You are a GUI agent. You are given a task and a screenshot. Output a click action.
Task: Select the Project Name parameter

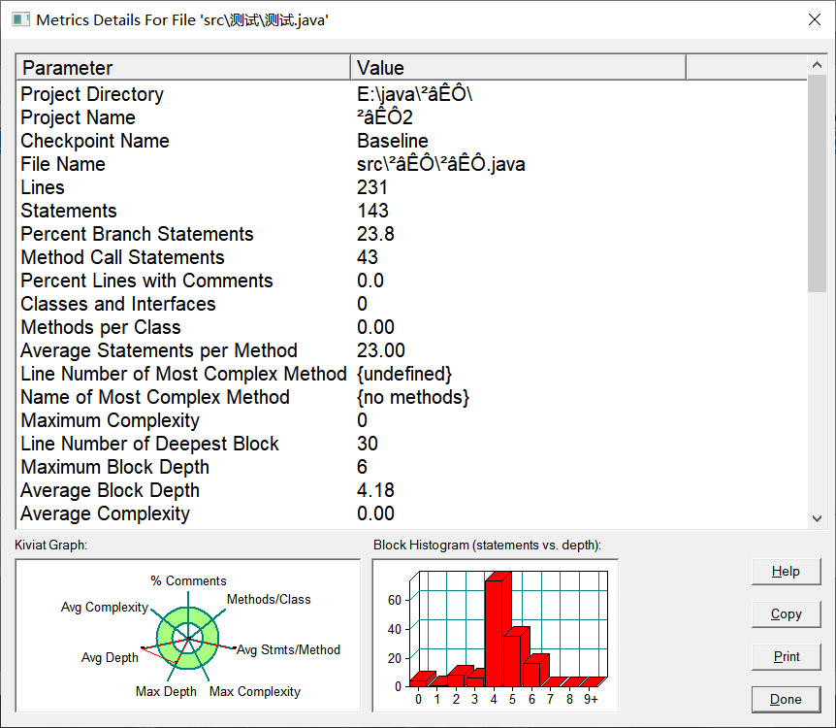(78, 117)
